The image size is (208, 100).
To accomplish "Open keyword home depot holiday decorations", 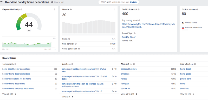I will pyautogui.click(x=16, y=69).
